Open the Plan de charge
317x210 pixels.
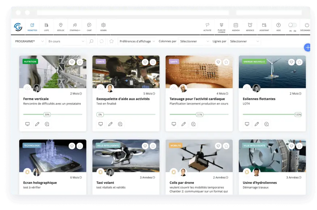[221, 27]
